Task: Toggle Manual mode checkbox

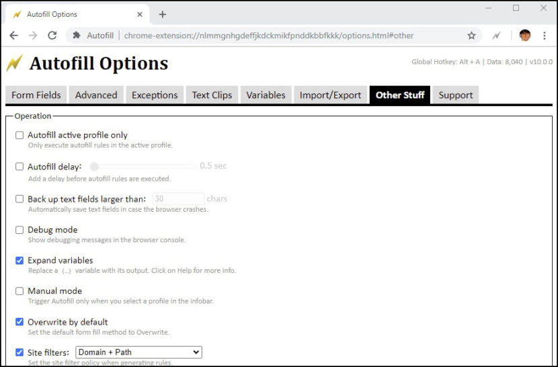Action: click(19, 291)
